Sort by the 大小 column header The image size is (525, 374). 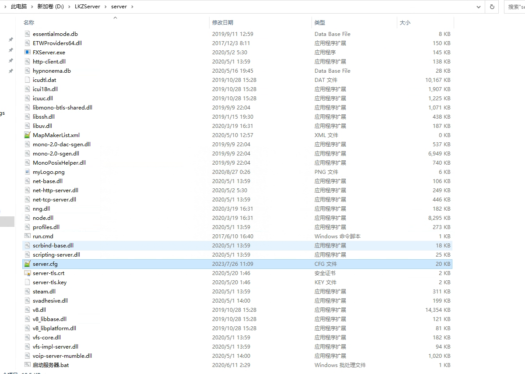[x=405, y=22]
